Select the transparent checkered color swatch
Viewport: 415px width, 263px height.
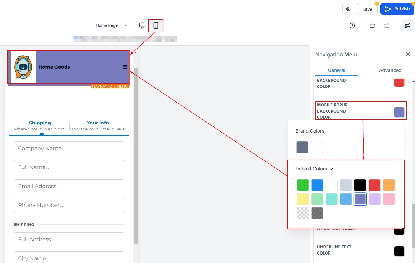tap(303, 213)
